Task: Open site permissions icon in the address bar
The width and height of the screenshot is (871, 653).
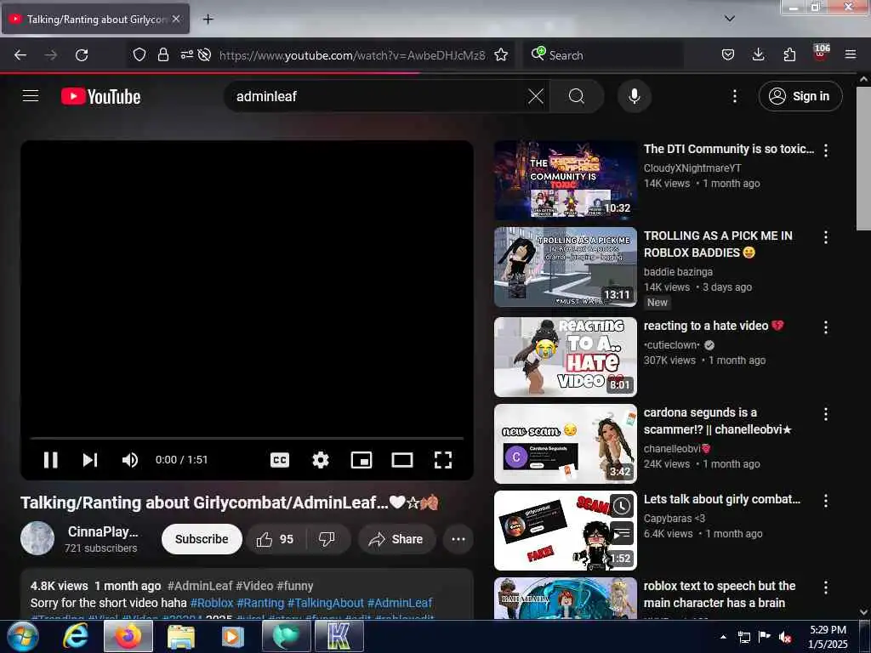Action: pos(186,54)
